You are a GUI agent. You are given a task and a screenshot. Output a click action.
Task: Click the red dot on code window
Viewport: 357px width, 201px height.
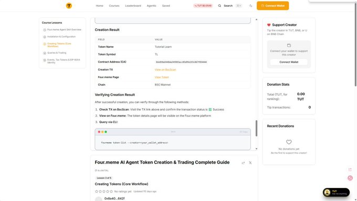[99, 132]
